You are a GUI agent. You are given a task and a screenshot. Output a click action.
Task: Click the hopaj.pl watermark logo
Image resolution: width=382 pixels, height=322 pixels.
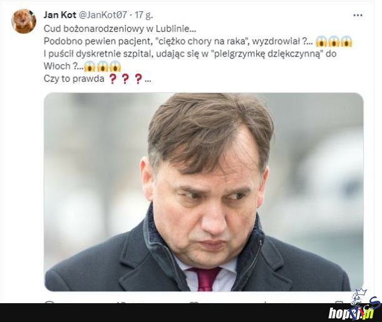pos(351,313)
